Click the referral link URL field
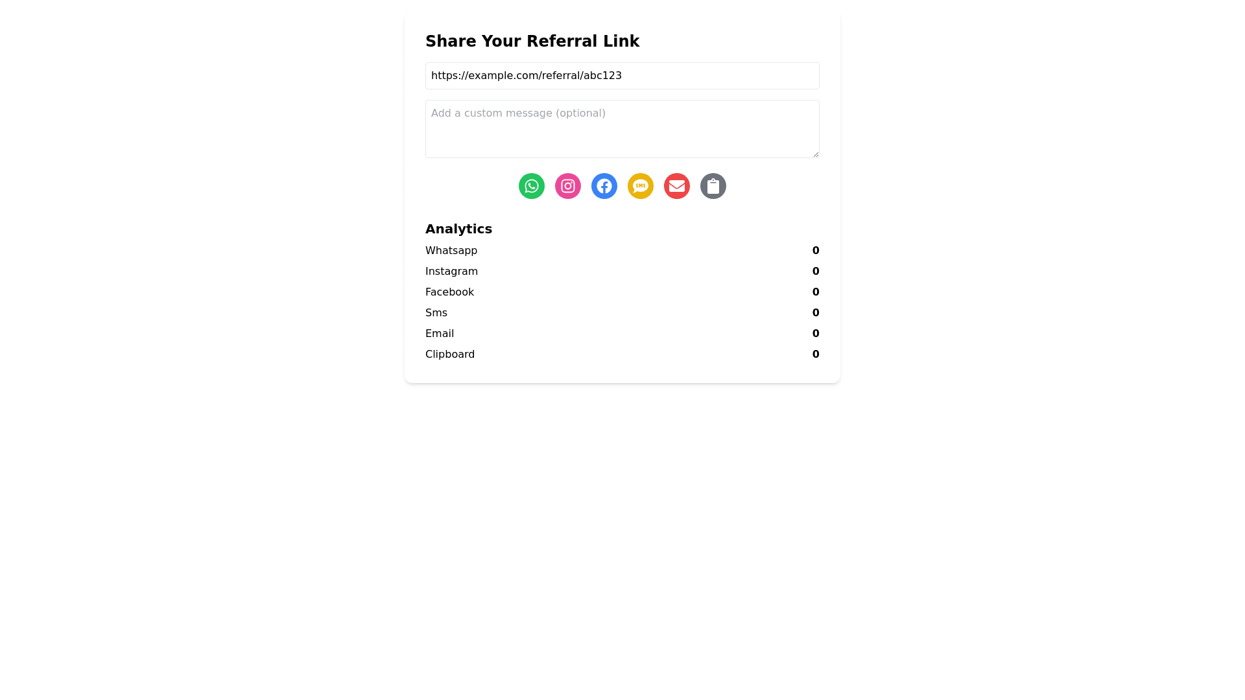Screen dimensions: 1245x700 pos(622,76)
